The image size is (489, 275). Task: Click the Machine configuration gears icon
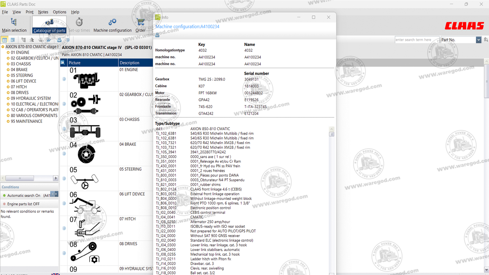pos(112,22)
